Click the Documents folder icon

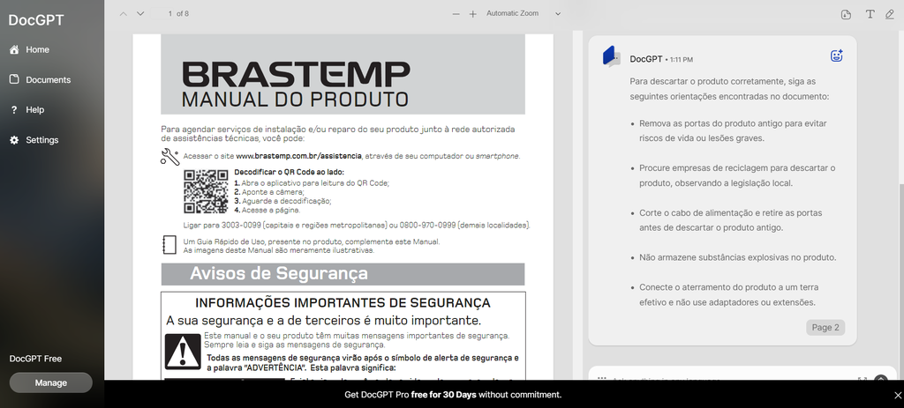pos(14,79)
